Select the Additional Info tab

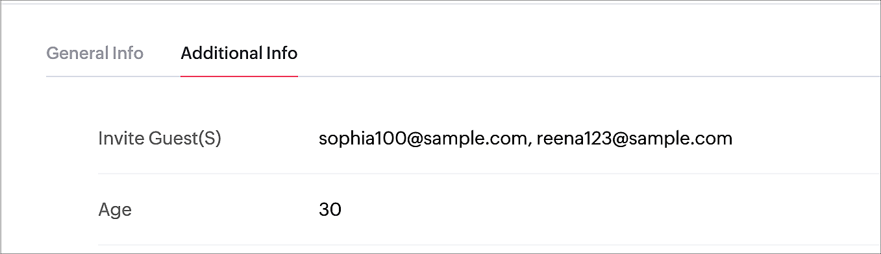click(x=239, y=53)
